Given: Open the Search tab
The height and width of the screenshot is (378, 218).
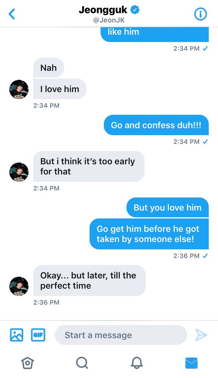Looking at the screenshot, I should tap(82, 363).
